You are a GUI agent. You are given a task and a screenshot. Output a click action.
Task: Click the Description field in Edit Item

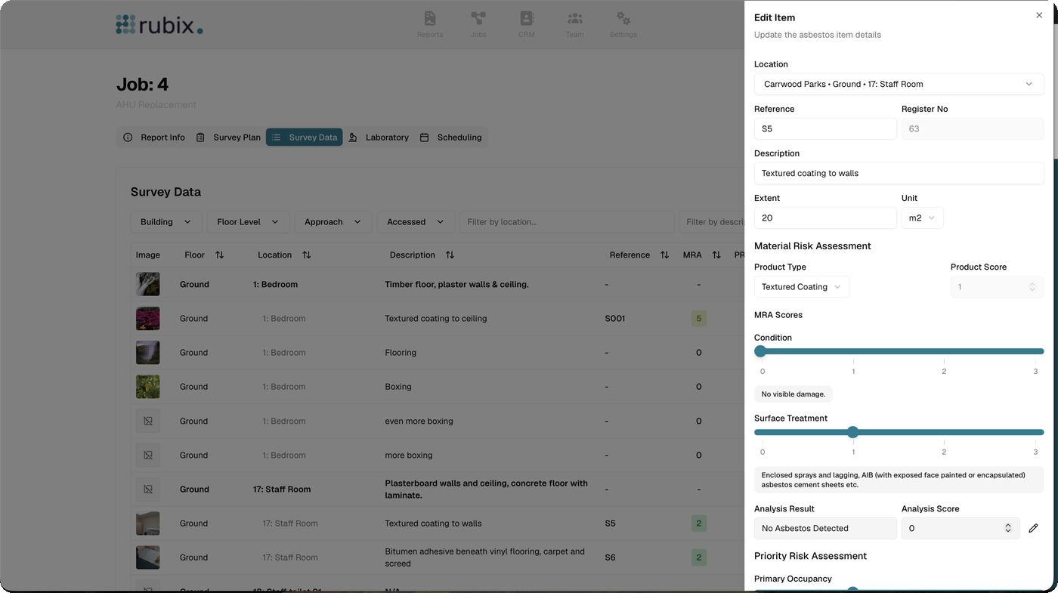(x=899, y=173)
